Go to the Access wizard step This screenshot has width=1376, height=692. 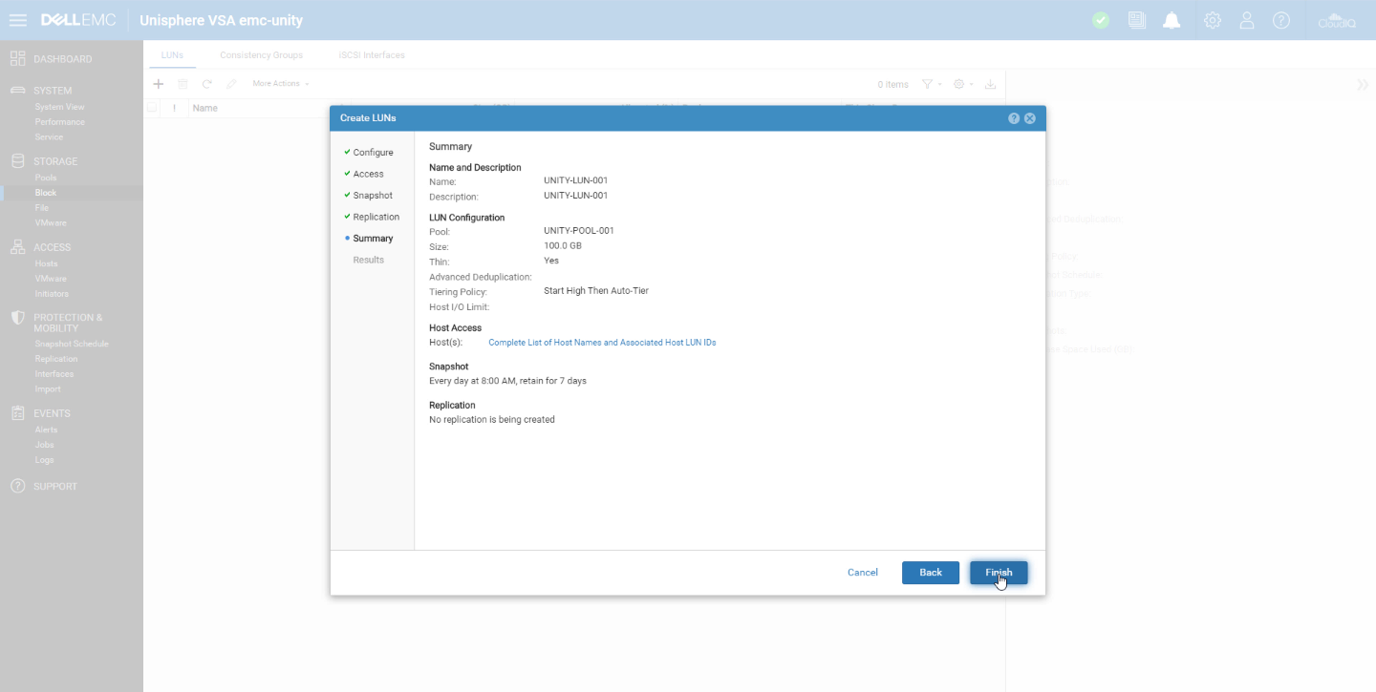coord(368,174)
